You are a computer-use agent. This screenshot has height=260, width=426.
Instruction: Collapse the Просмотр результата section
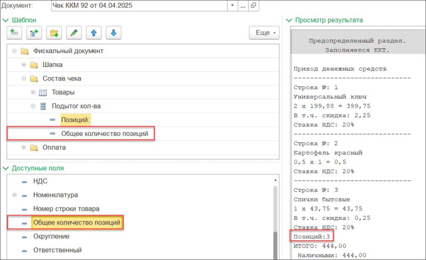(289, 20)
